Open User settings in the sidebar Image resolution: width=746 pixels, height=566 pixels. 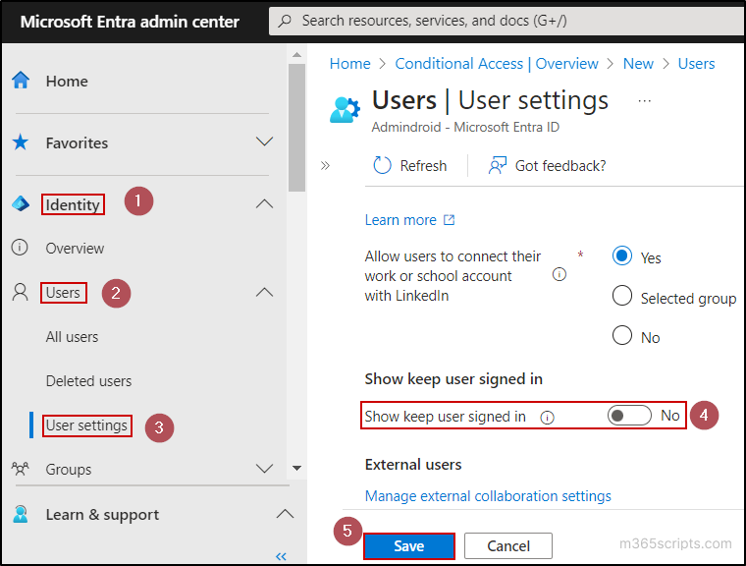[x=86, y=425]
